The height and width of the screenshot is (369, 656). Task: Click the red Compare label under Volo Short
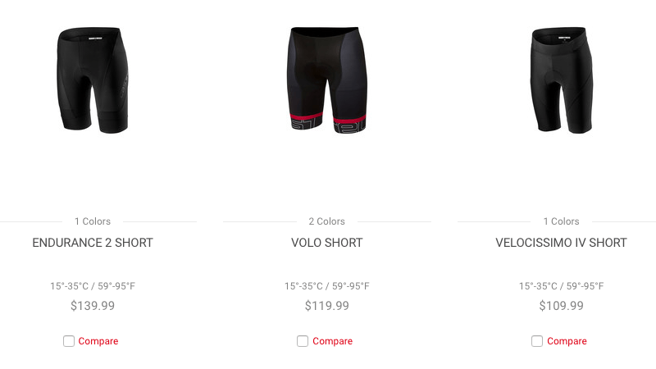click(x=332, y=341)
